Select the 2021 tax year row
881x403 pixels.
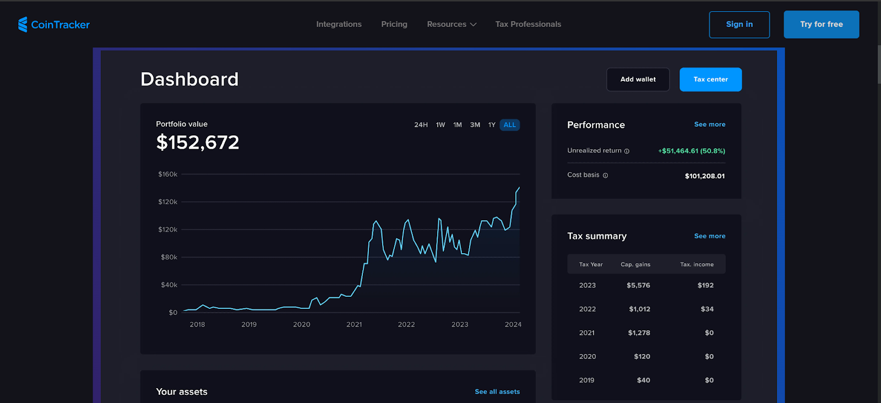click(x=646, y=333)
